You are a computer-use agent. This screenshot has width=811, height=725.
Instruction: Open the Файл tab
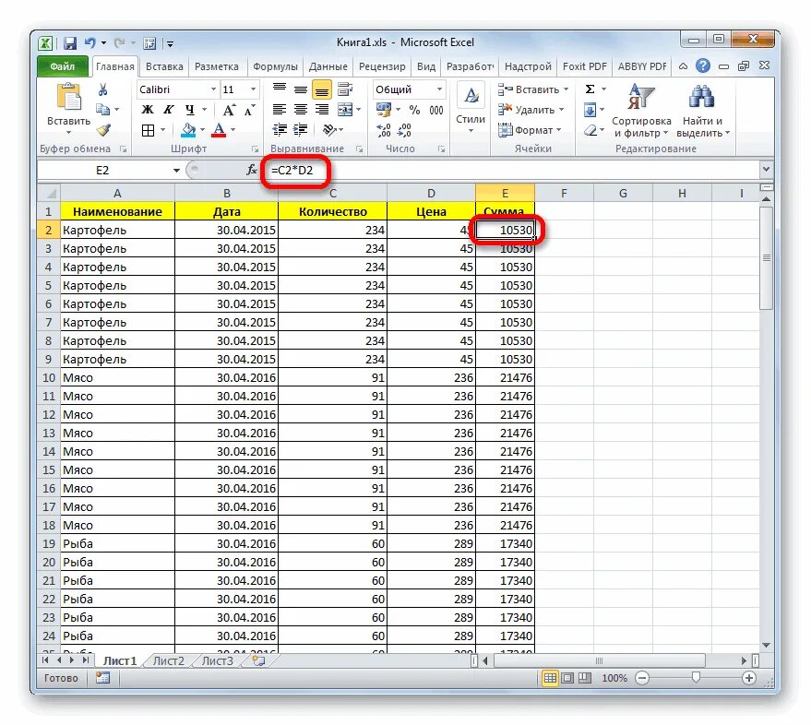click(x=62, y=66)
